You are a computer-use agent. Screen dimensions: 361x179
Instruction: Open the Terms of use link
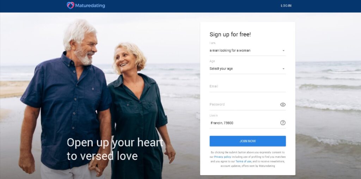tap(243, 161)
